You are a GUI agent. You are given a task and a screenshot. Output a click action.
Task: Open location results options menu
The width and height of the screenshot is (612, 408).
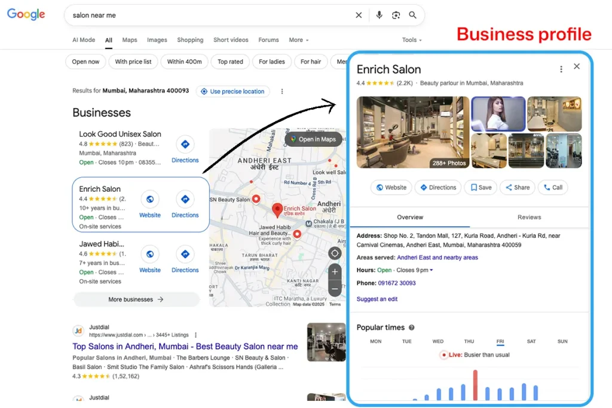(x=282, y=91)
